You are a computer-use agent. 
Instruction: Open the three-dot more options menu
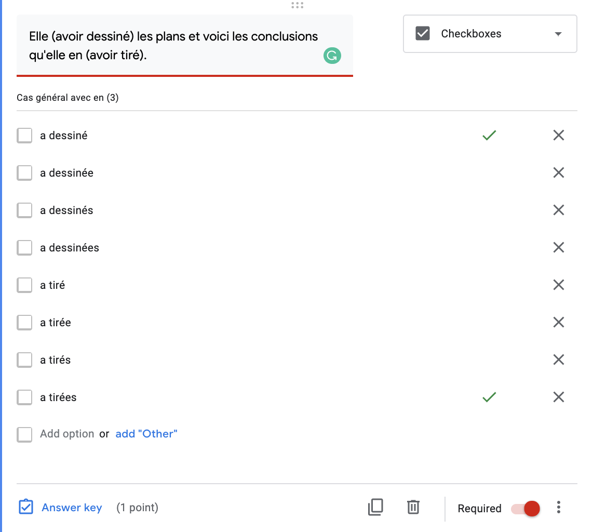559,507
